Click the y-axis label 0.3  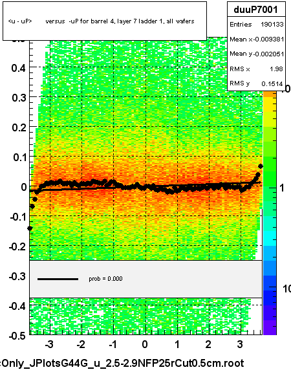click(x=19, y=98)
